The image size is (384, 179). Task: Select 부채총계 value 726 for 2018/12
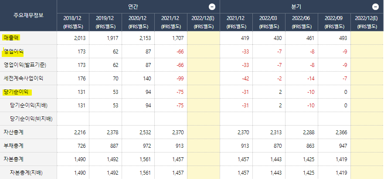pos(82,146)
